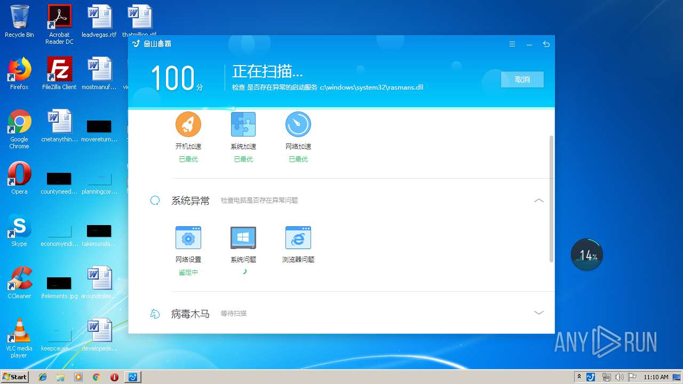Open Acrobat Reader DC desktop shortcut
683x384 pixels.
[59, 25]
